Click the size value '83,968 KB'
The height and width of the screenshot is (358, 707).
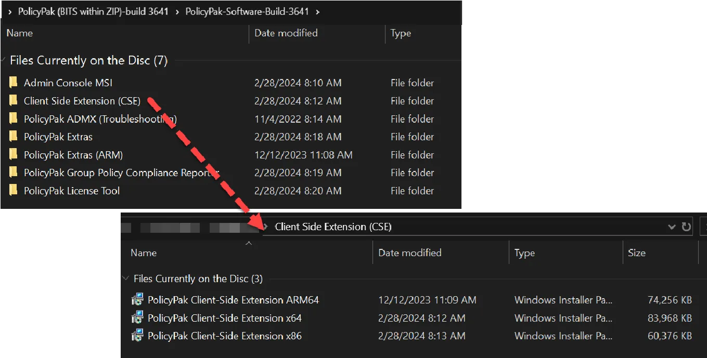(x=670, y=318)
